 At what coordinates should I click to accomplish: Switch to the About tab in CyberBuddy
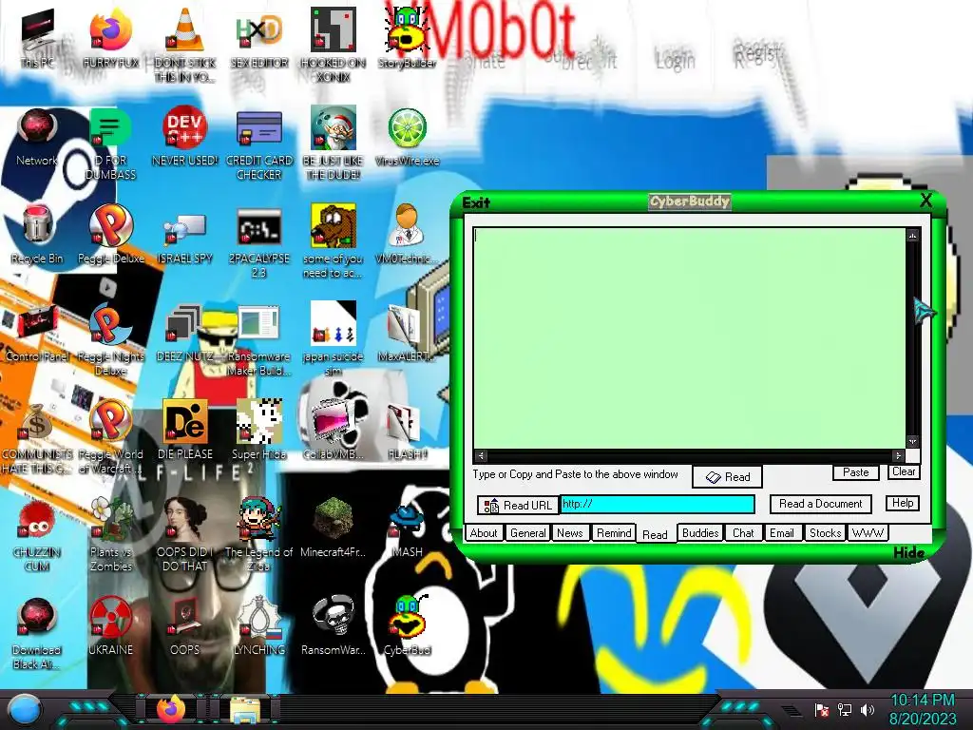click(x=483, y=533)
